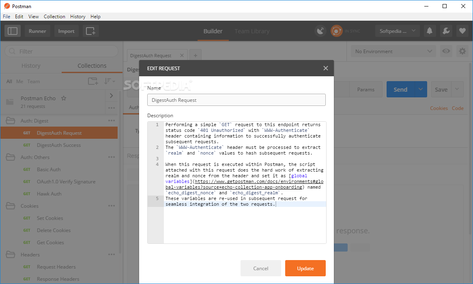Select the Set Cookies request

[59, 218]
